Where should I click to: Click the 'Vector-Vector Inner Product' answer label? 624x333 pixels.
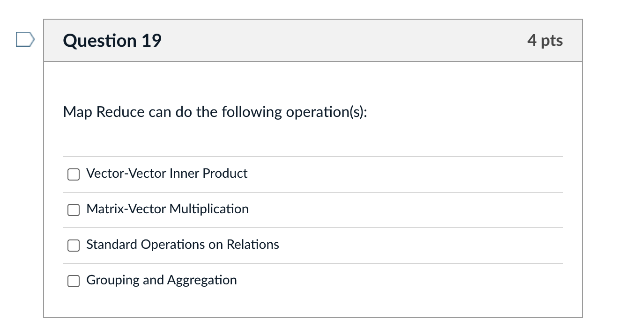tap(167, 174)
